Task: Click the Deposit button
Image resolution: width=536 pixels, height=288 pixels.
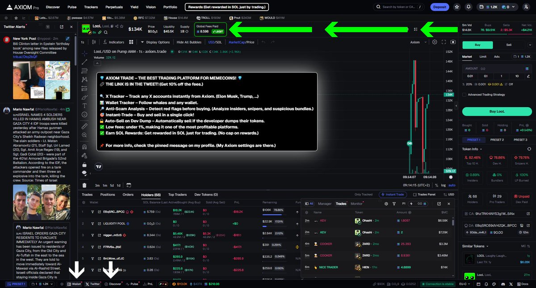Action: (x=440, y=7)
